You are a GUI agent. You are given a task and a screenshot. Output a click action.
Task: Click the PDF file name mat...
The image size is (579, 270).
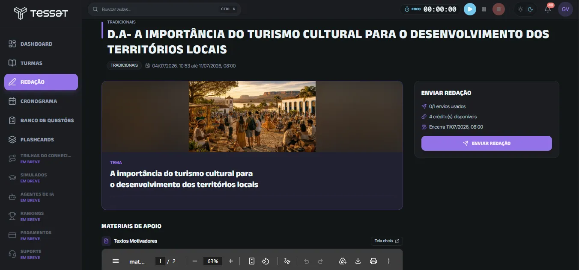tap(137, 261)
